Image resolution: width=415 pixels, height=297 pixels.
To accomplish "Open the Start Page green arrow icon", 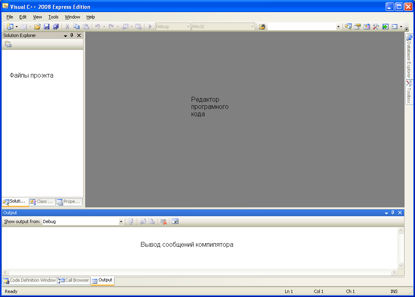I will [385, 27].
